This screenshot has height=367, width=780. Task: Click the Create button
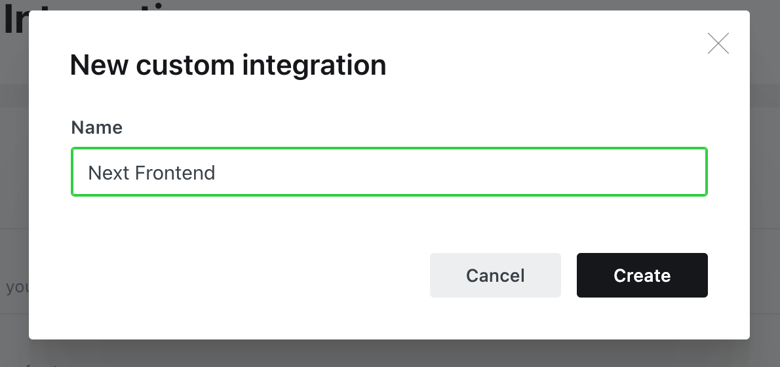click(642, 275)
